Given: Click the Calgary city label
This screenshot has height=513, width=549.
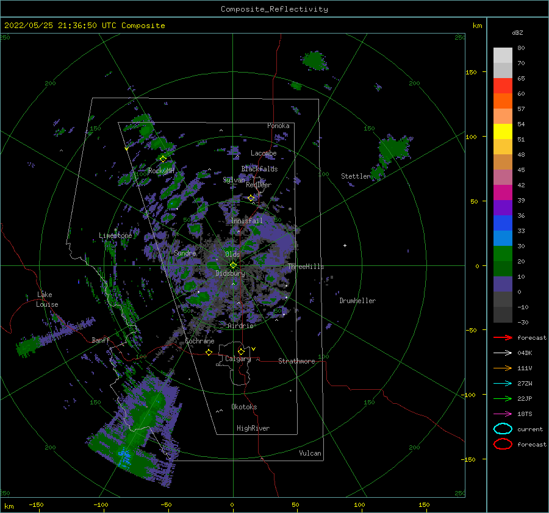Looking at the screenshot, I should click(x=238, y=359).
